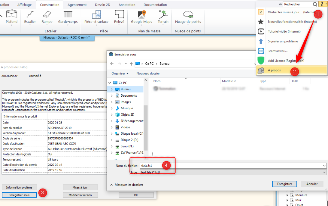
Task: Expand the Vidéos tree node
Action: point(112,127)
